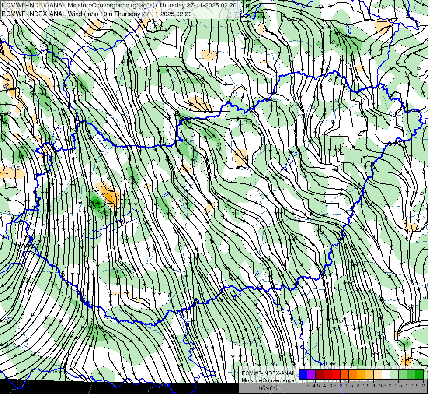Click the lightest green legend swatch

click(x=394, y=375)
